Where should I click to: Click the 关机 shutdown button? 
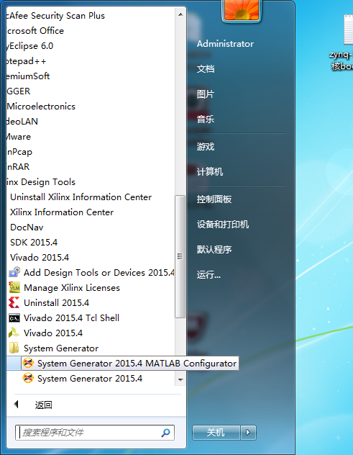216,433
